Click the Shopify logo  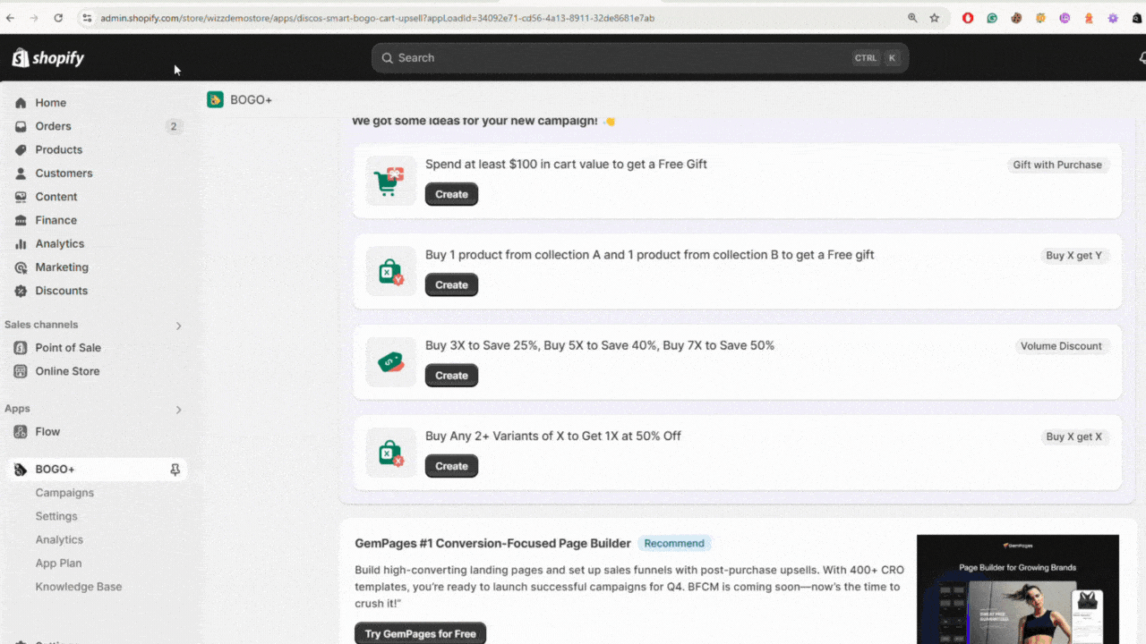(47, 58)
